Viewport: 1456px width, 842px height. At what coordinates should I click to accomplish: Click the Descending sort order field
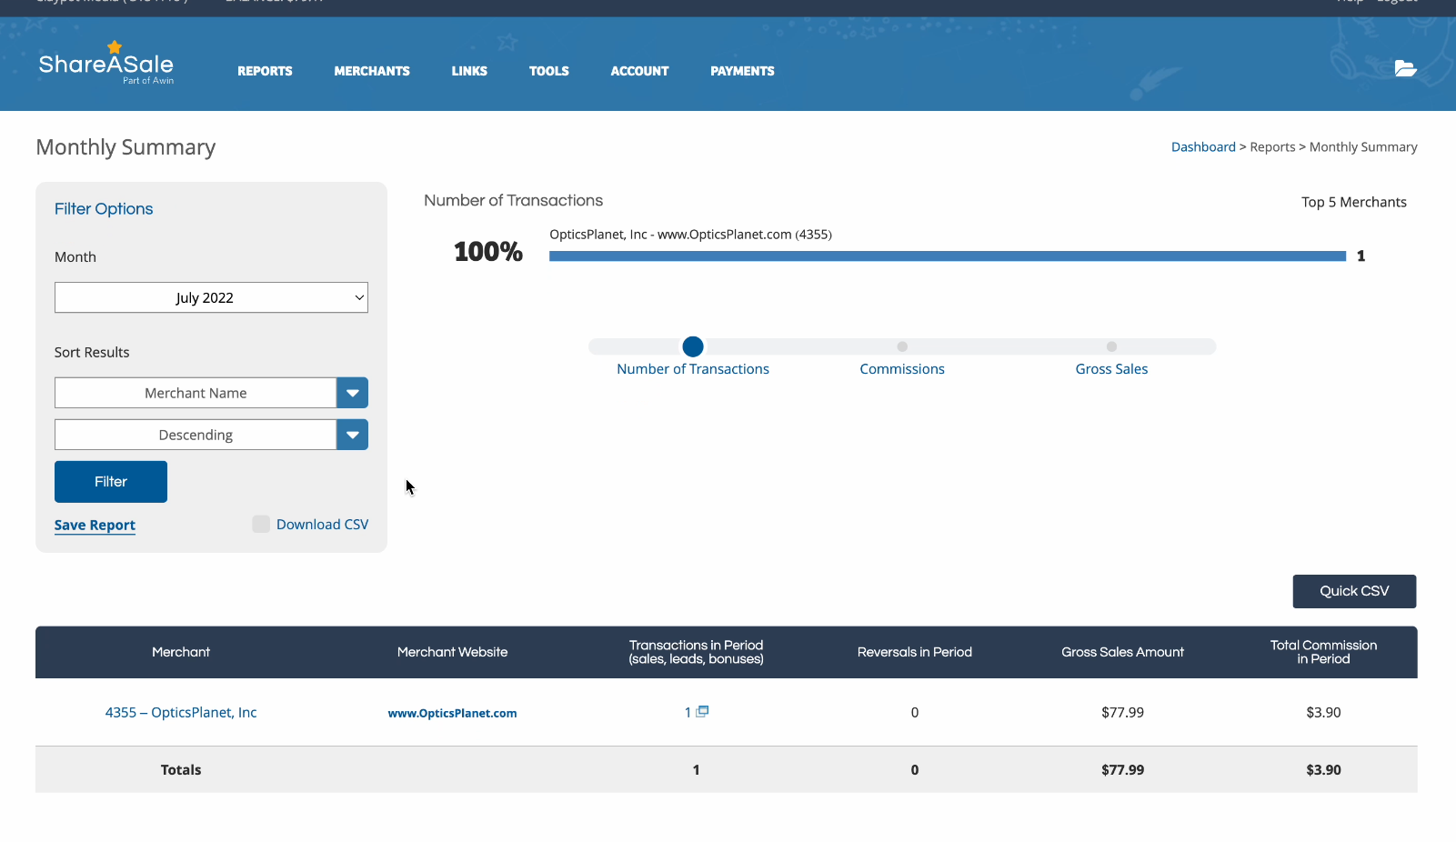coord(196,435)
